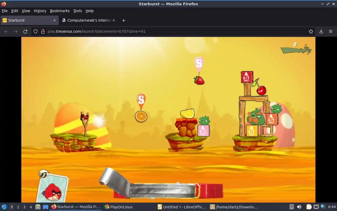
Task: Switch to Untitled 1 LibreOffice window
Action: (x=182, y=207)
